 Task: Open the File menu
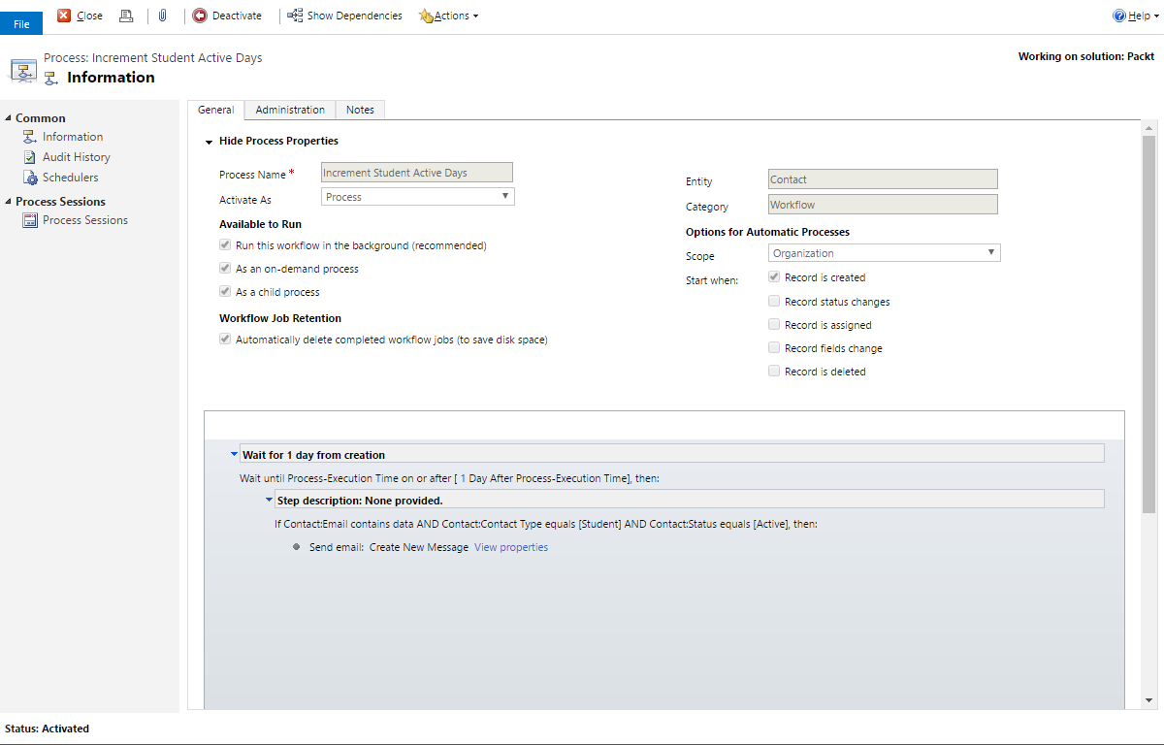21,23
